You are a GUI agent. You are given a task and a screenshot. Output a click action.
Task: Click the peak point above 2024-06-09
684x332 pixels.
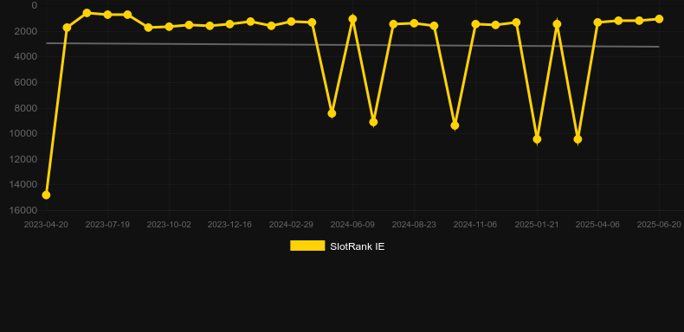tap(353, 19)
